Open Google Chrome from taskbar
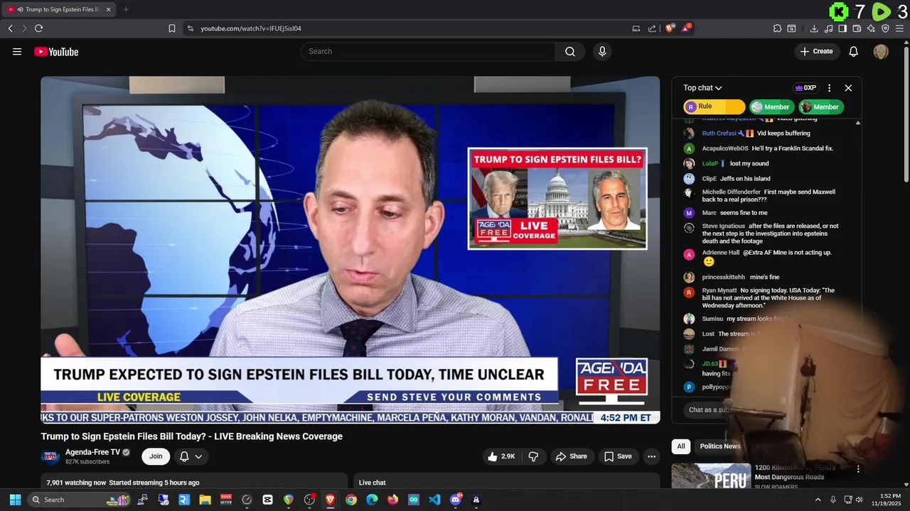This screenshot has width=910, height=511. click(x=351, y=500)
